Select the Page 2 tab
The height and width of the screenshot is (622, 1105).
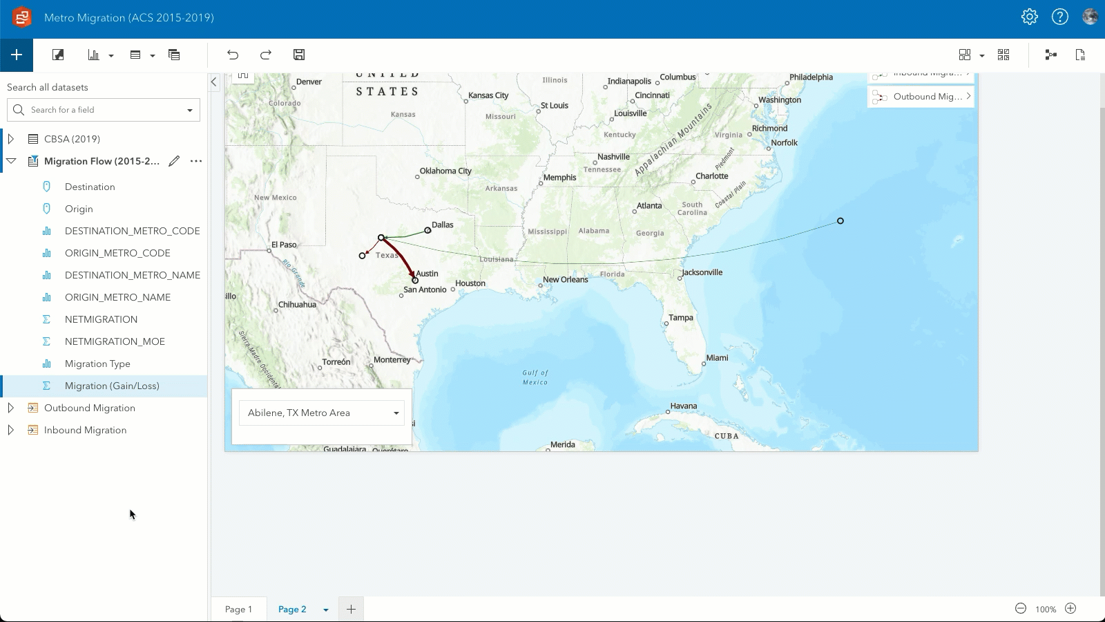292,609
